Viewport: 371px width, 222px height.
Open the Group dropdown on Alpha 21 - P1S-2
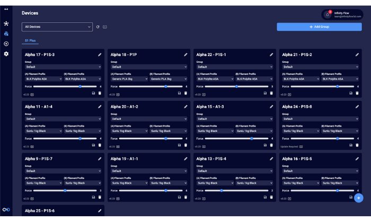320,67
